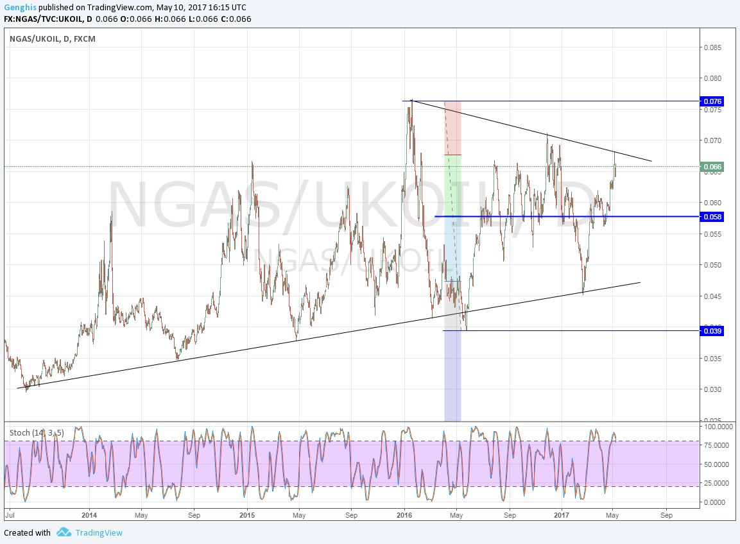This screenshot has width=740, height=544.
Task: Click the Sep label at the far right of time axis
Action: (x=666, y=515)
